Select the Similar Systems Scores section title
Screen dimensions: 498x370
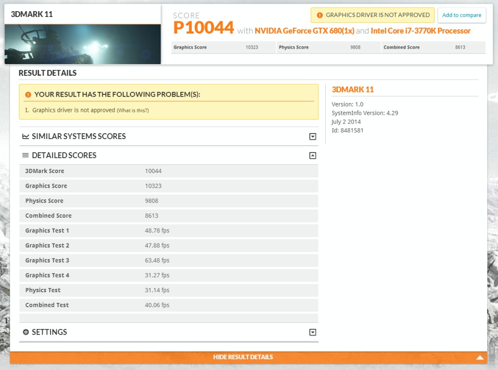click(78, 137)
